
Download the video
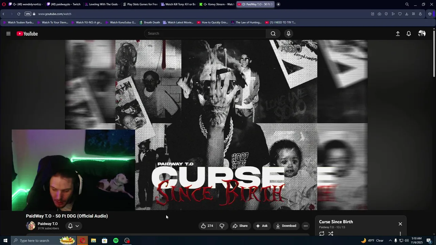[x=286, y=226]
